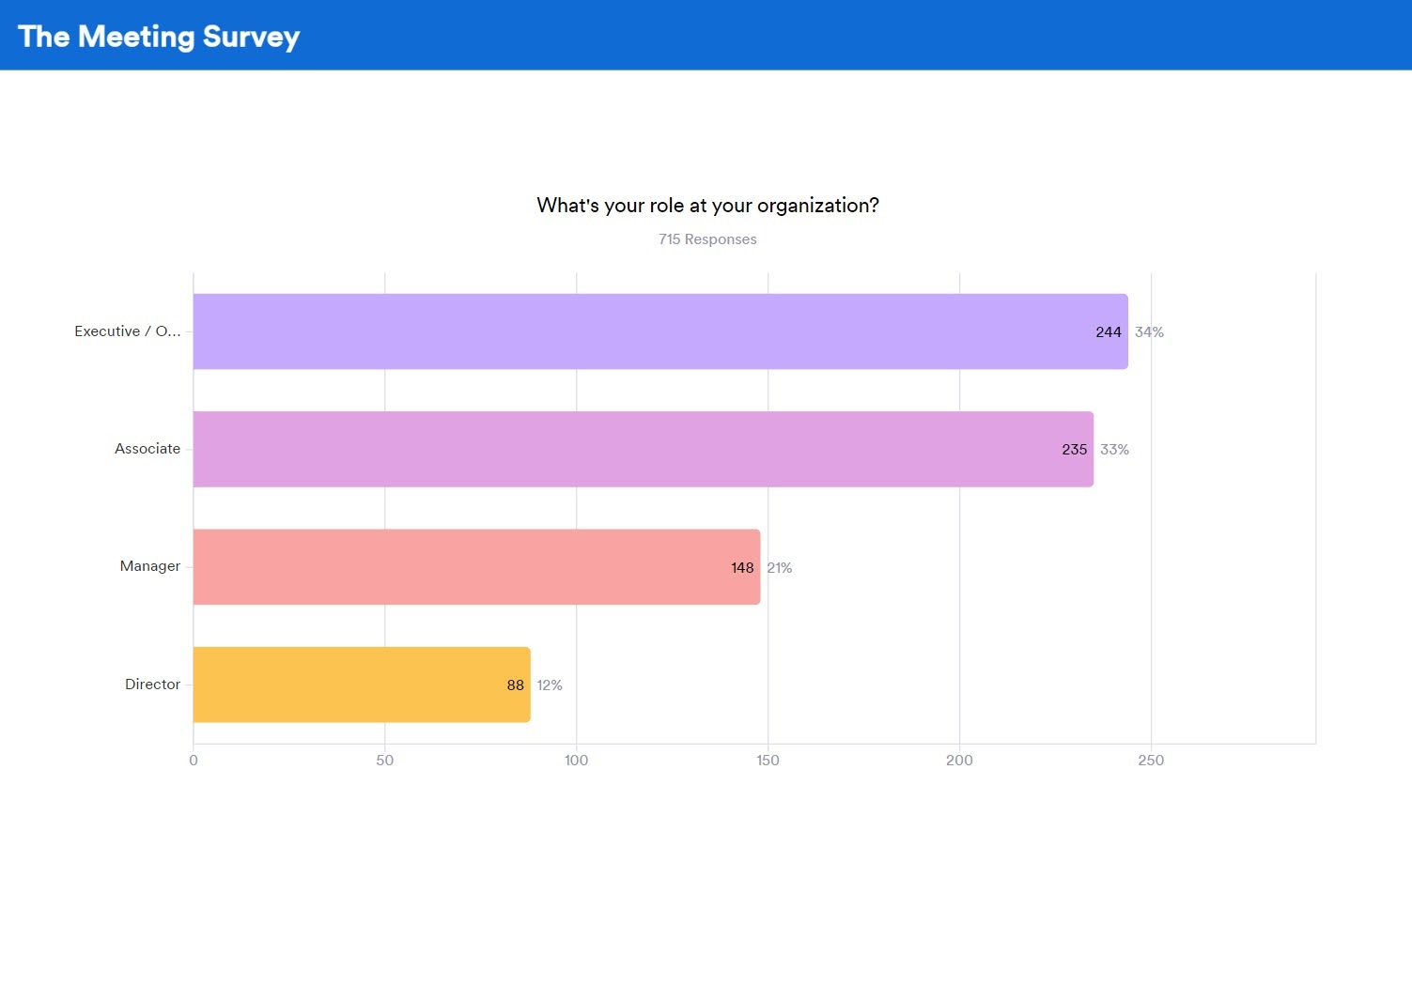Click the "Director" axis label
Screen dimensions: 1412x1000
[152, 685]
